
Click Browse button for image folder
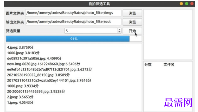click(132, 13)
